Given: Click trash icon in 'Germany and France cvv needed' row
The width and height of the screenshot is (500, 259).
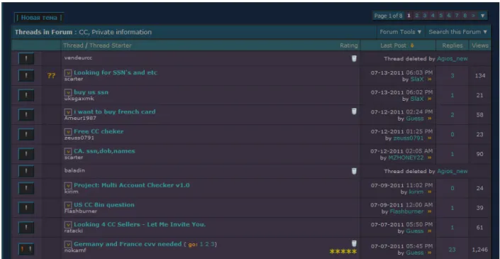Looking at the screenshot, I should pyautogui.click(x=354, y=243).
